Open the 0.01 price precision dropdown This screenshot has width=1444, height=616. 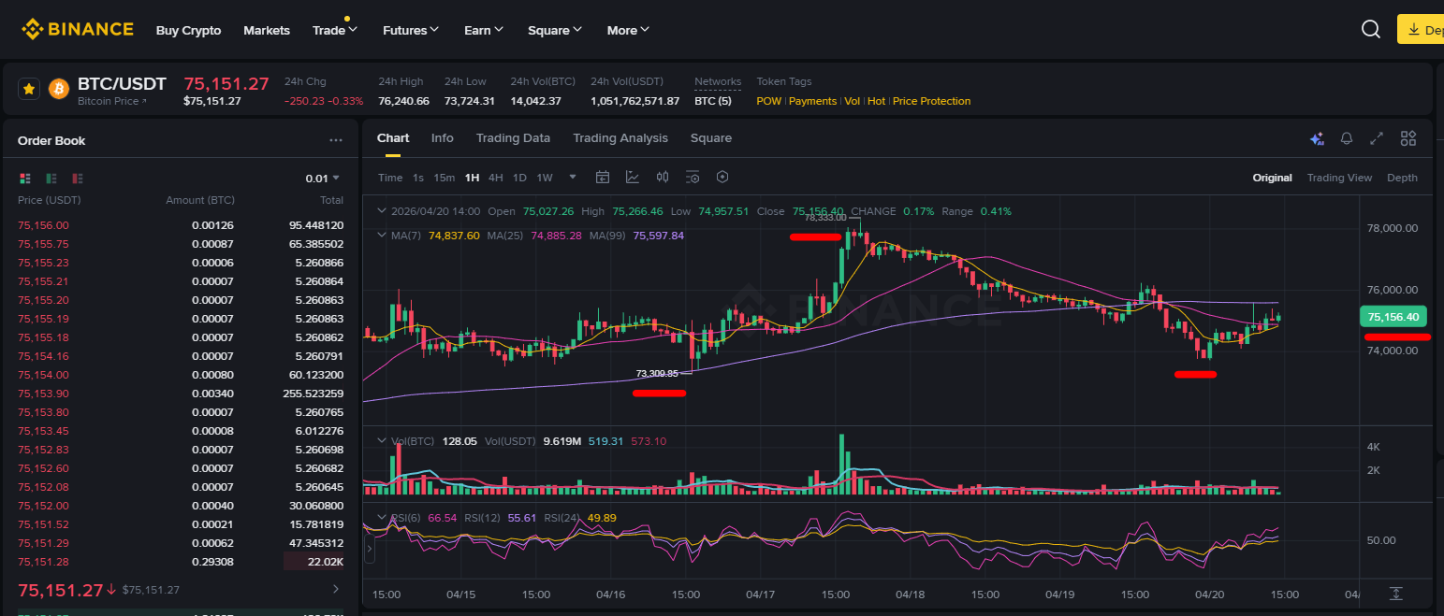coord(323,178)
